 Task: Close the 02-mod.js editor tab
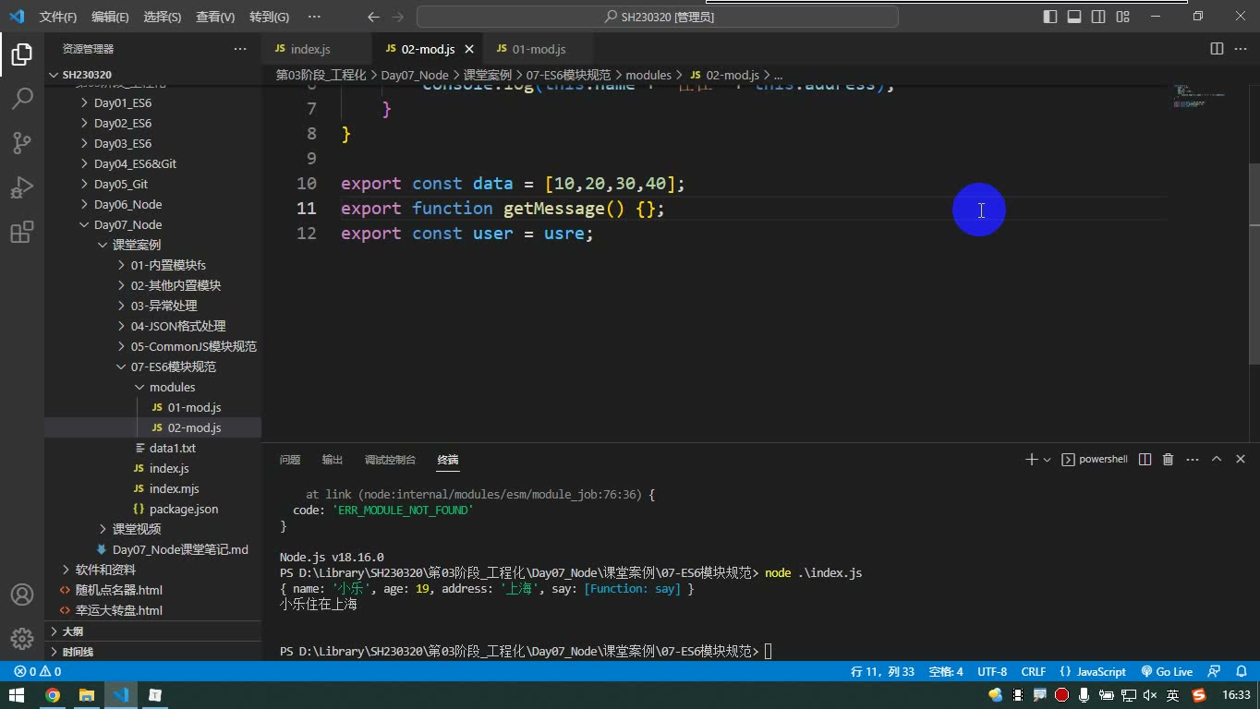470,49
